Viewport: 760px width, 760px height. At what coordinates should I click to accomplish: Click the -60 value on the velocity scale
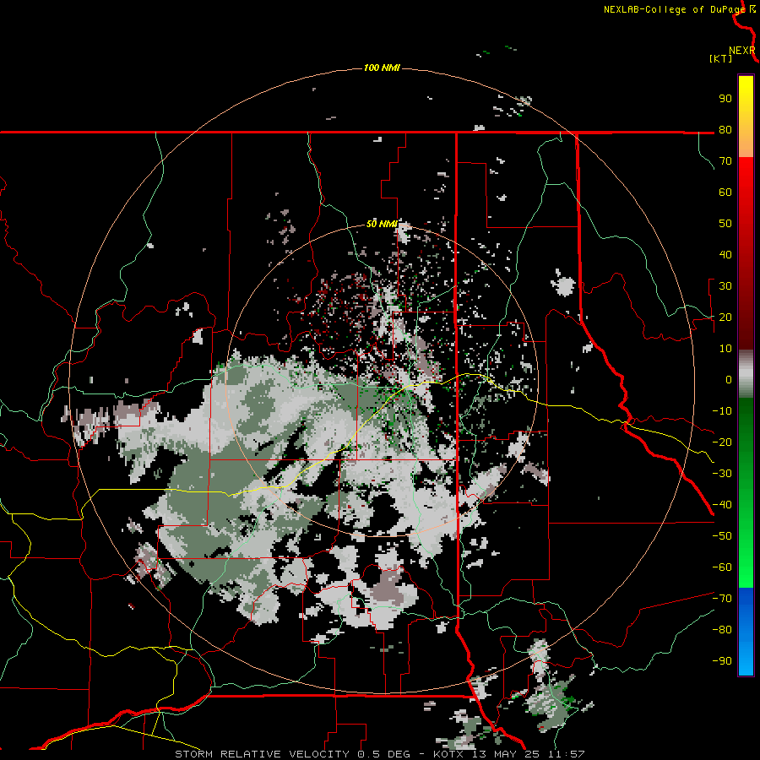click(722, 567)
